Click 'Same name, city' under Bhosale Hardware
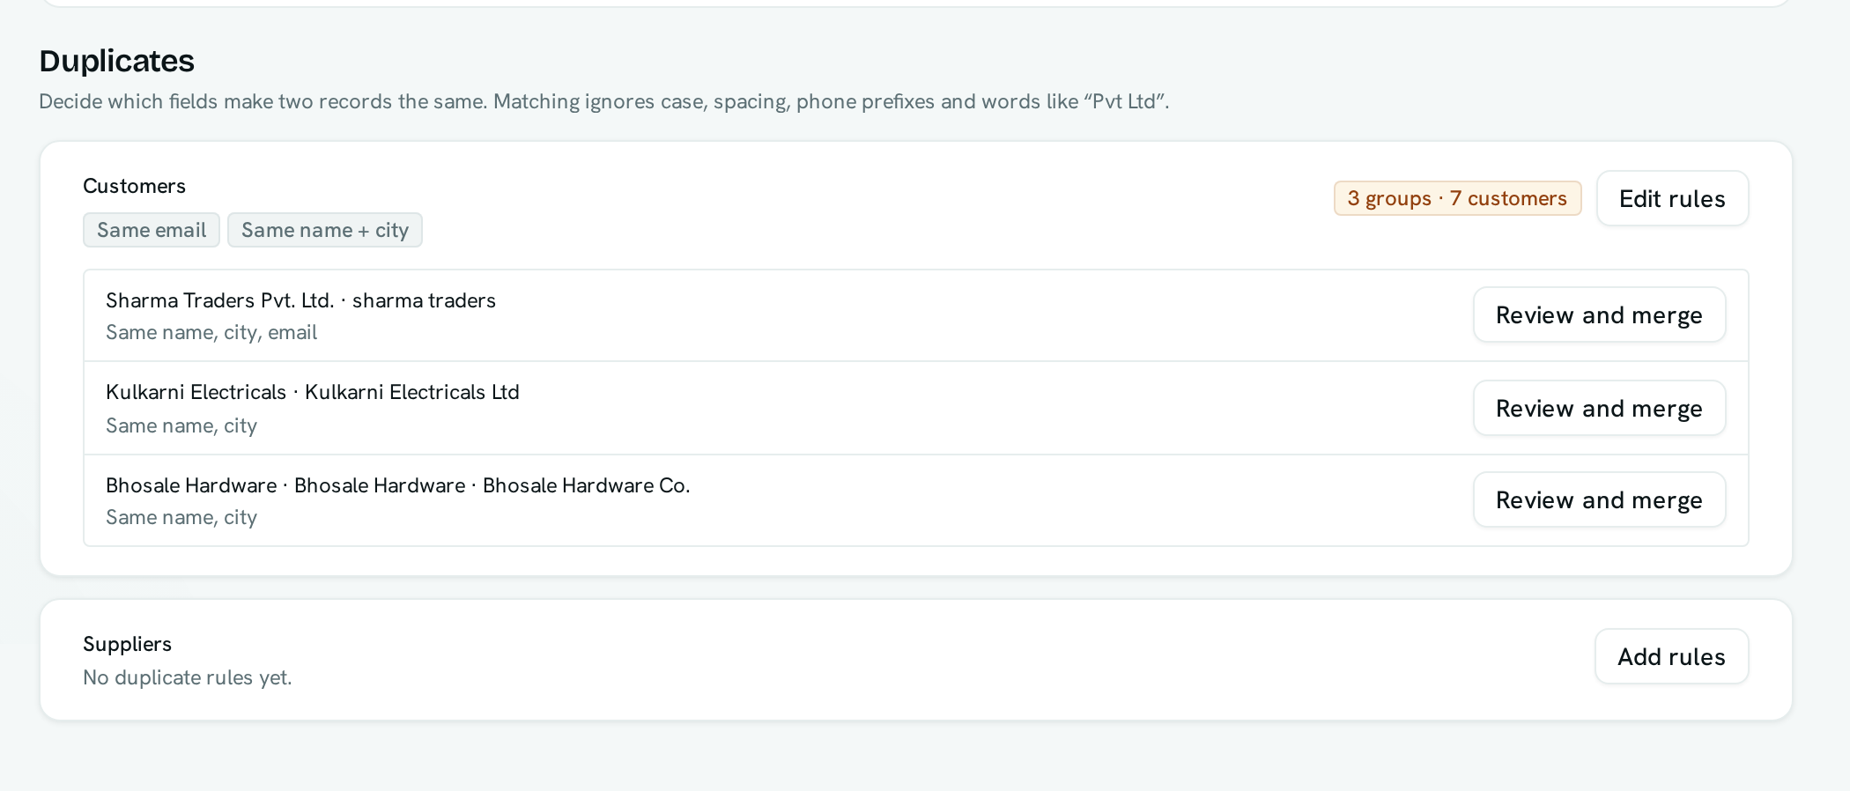Screen dimensions: 1850x791 (x=181, y=517)
